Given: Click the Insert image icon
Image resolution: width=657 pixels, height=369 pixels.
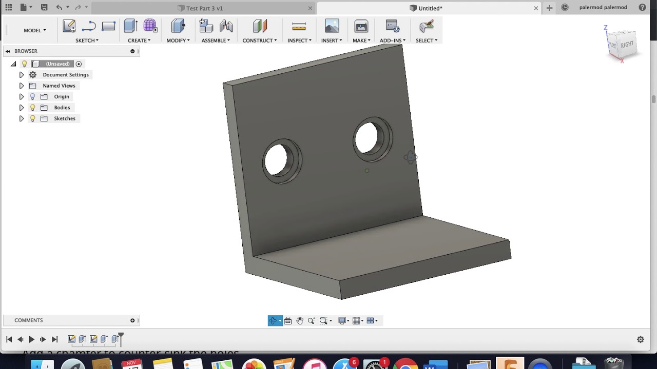Looking at the screenshot, I should pos(332,26).
